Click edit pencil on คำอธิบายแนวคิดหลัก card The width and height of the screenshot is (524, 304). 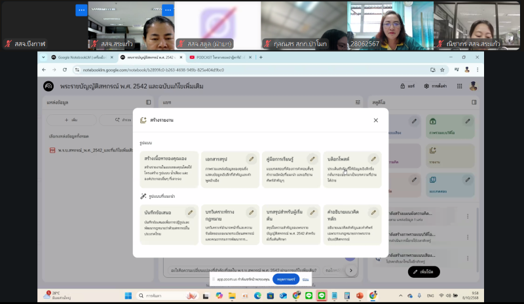click(373, 212)
